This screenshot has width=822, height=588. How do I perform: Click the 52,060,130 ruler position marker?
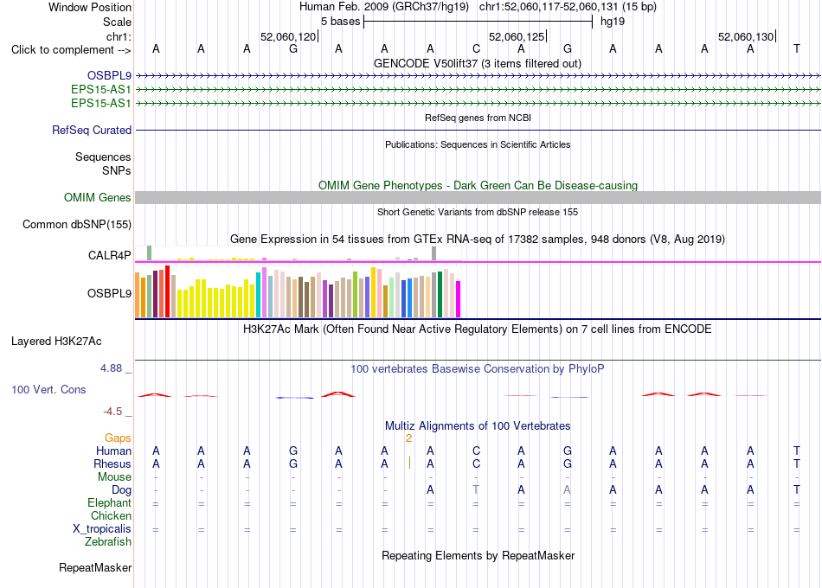tap(747, 36)
